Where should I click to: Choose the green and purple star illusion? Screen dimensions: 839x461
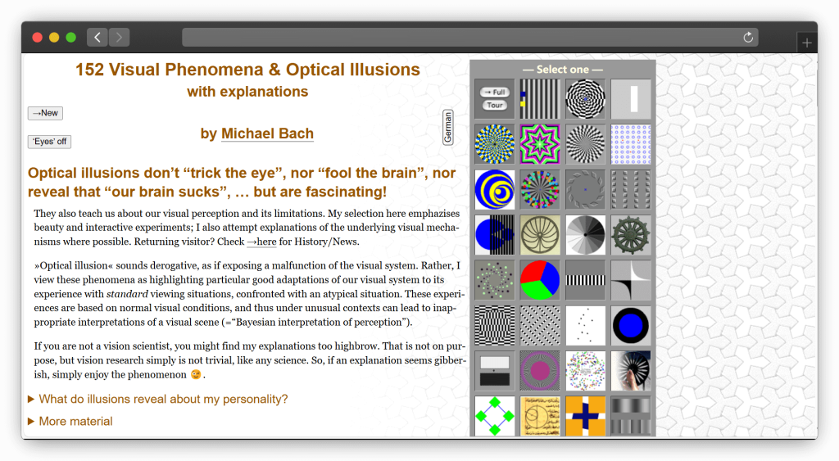[x=540, y=144]
